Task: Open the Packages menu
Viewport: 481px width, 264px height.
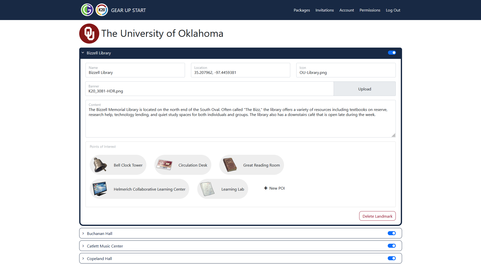Action: 302,10
